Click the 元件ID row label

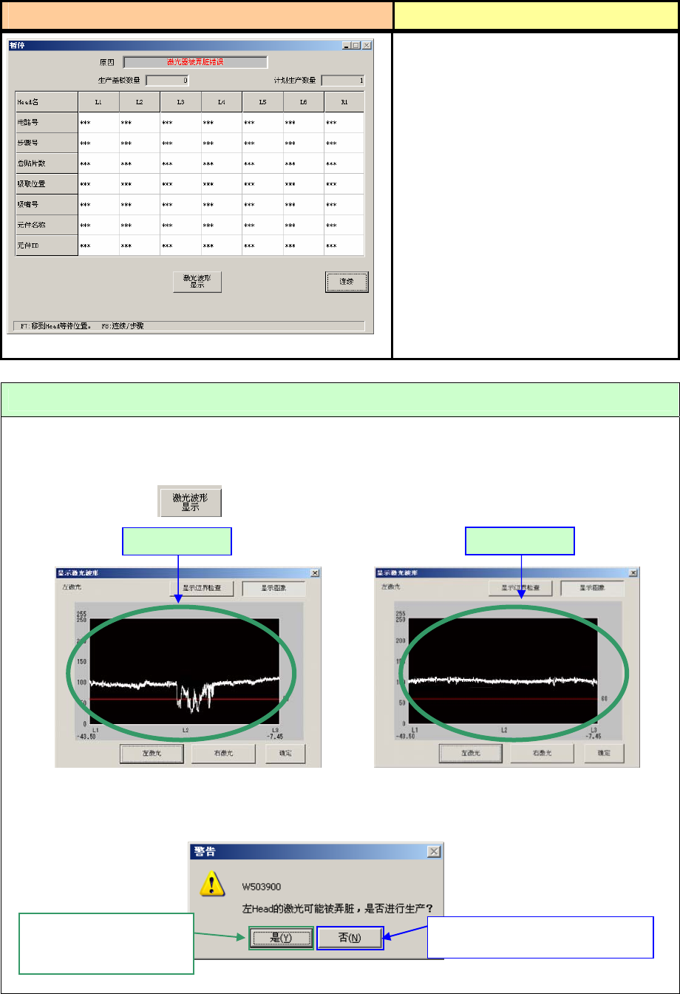(x=47, y=245)
